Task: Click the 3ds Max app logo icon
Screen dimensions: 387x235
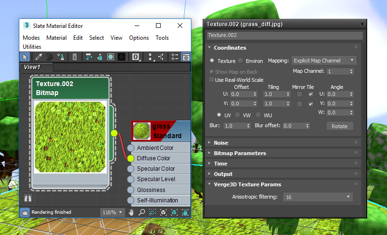Action: (x=26, y=26)
